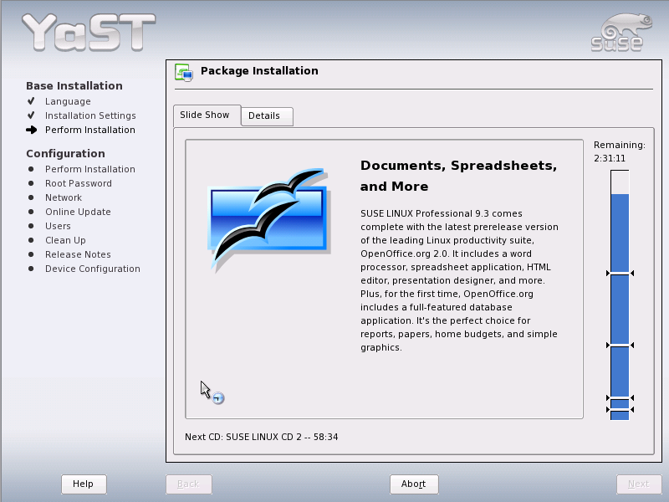The height and width of the screenshot is (502, 669).
Task: Click the Installation Settings step
Action: [90, 115]
